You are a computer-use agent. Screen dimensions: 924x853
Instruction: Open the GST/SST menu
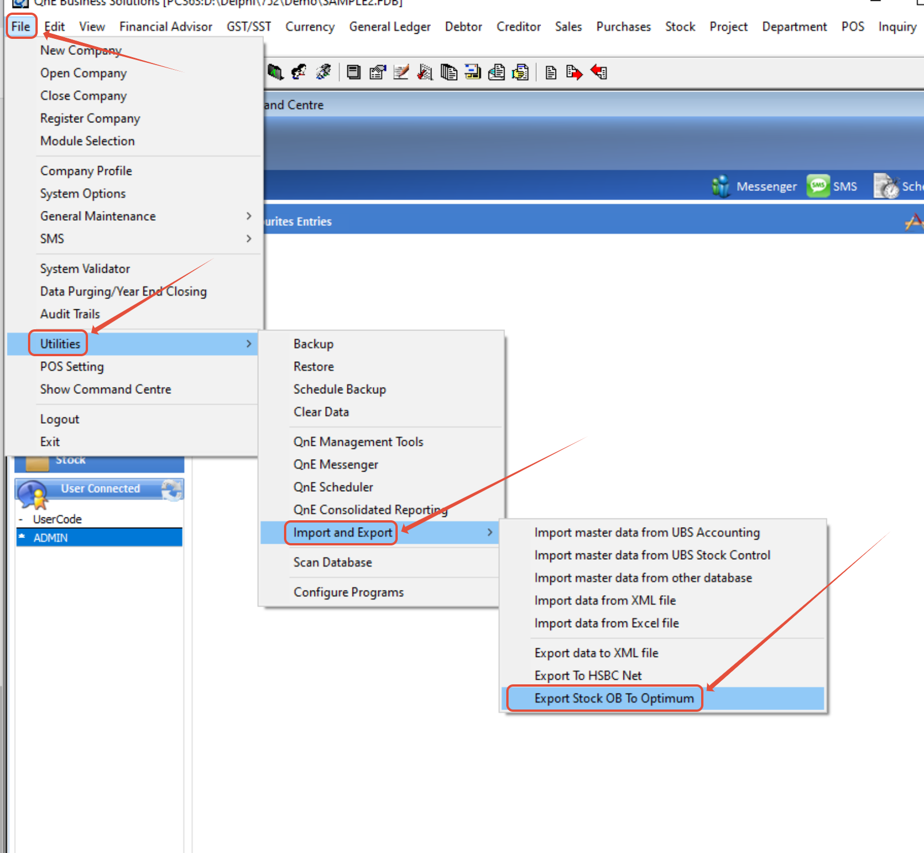point(249,26)
